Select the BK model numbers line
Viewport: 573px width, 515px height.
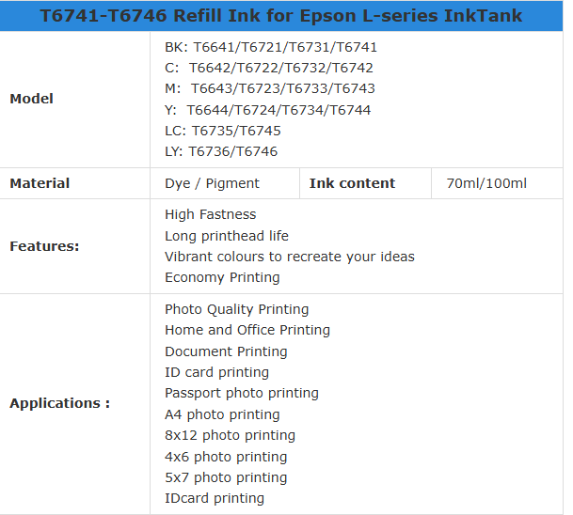(258, 47)
